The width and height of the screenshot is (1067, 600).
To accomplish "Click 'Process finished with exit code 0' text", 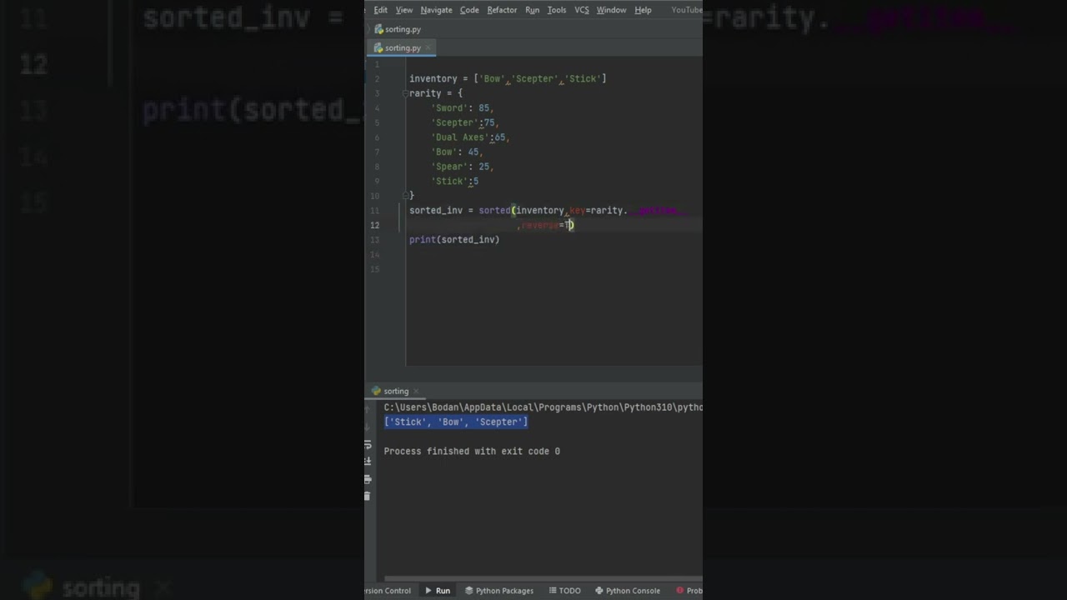I will [x=472, y=451].
